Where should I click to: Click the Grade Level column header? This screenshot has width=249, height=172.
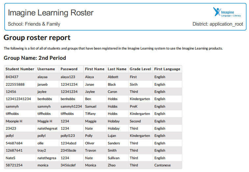(x=140, y=69)
